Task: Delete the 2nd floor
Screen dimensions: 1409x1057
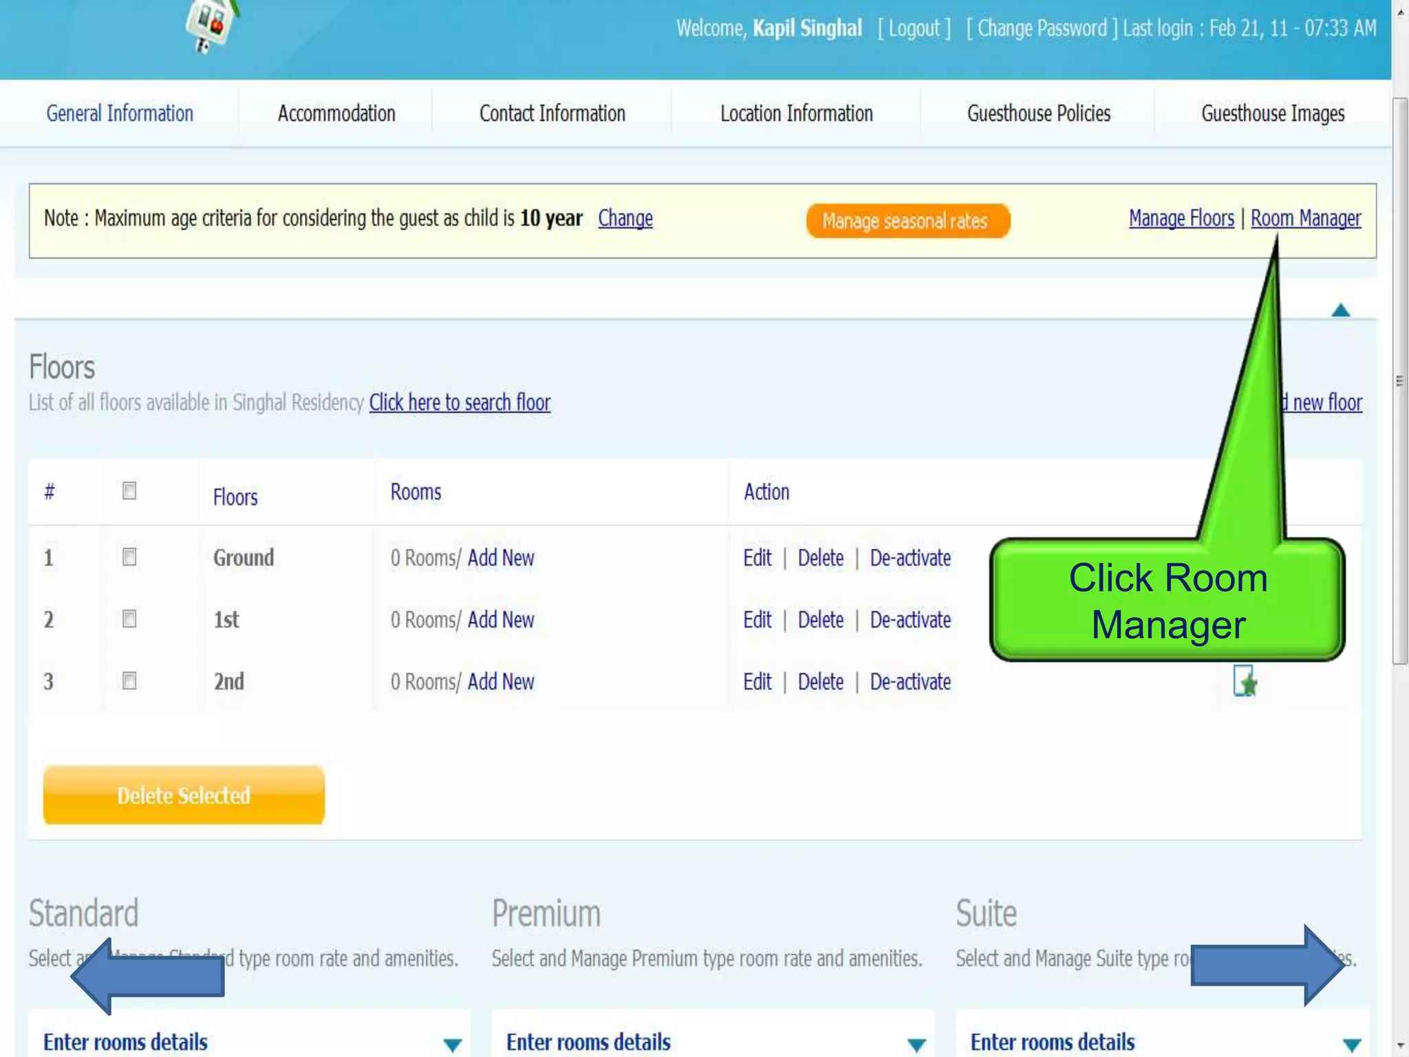Action: click(821, 681)
